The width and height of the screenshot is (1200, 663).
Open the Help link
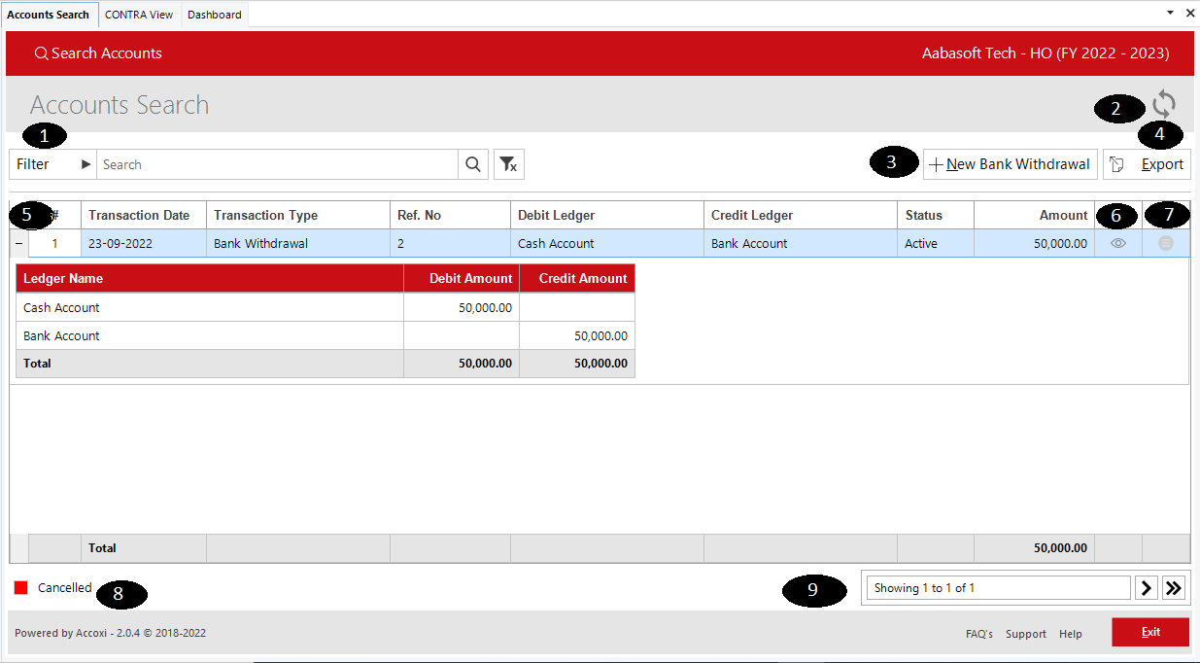click(x=1071, y=634)
